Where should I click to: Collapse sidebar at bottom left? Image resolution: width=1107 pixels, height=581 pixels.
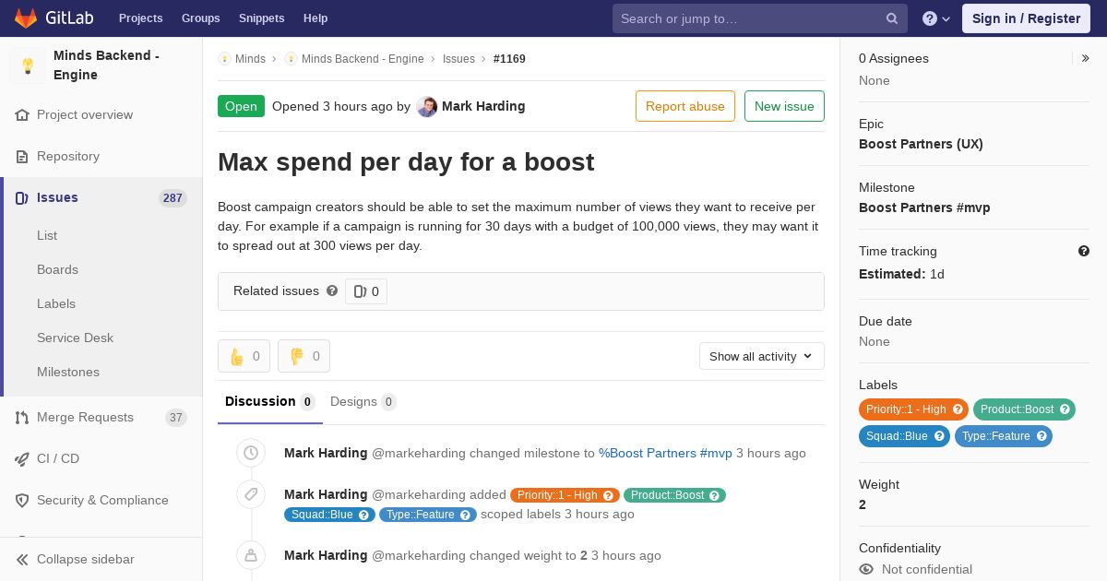click(x=85, y=559)
